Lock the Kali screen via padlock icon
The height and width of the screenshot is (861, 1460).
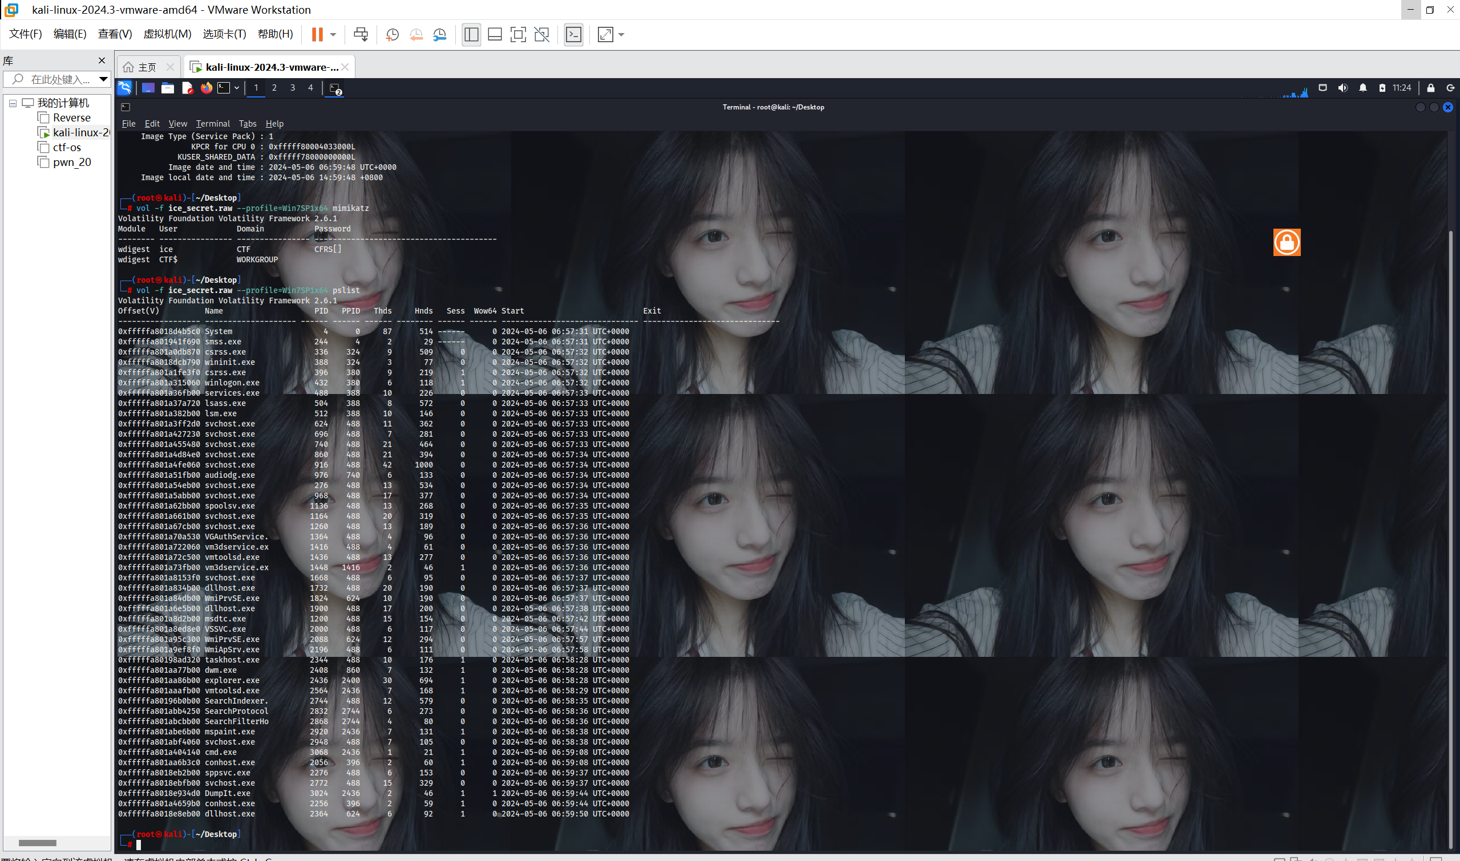click(1431, 88)
